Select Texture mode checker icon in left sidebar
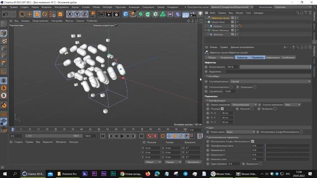Viewport: 317px width, 178px height. click(x=3, y=41)
